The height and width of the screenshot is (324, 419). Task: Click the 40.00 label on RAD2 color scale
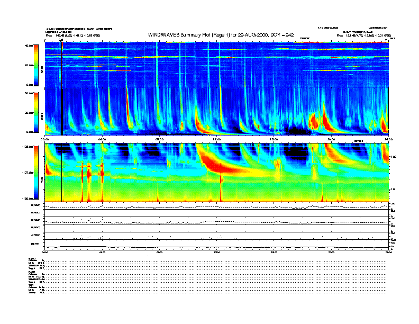pos(29,46)
